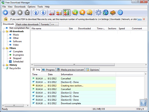Click the Add new download plus icon
The image size is (149, 112).
pyautogui.click(x=5, y=13)
